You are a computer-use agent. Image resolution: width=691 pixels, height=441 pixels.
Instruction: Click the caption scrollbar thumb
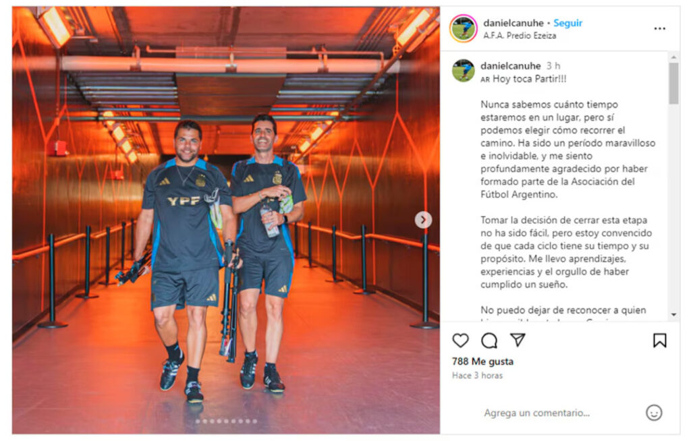click(673, 83)
